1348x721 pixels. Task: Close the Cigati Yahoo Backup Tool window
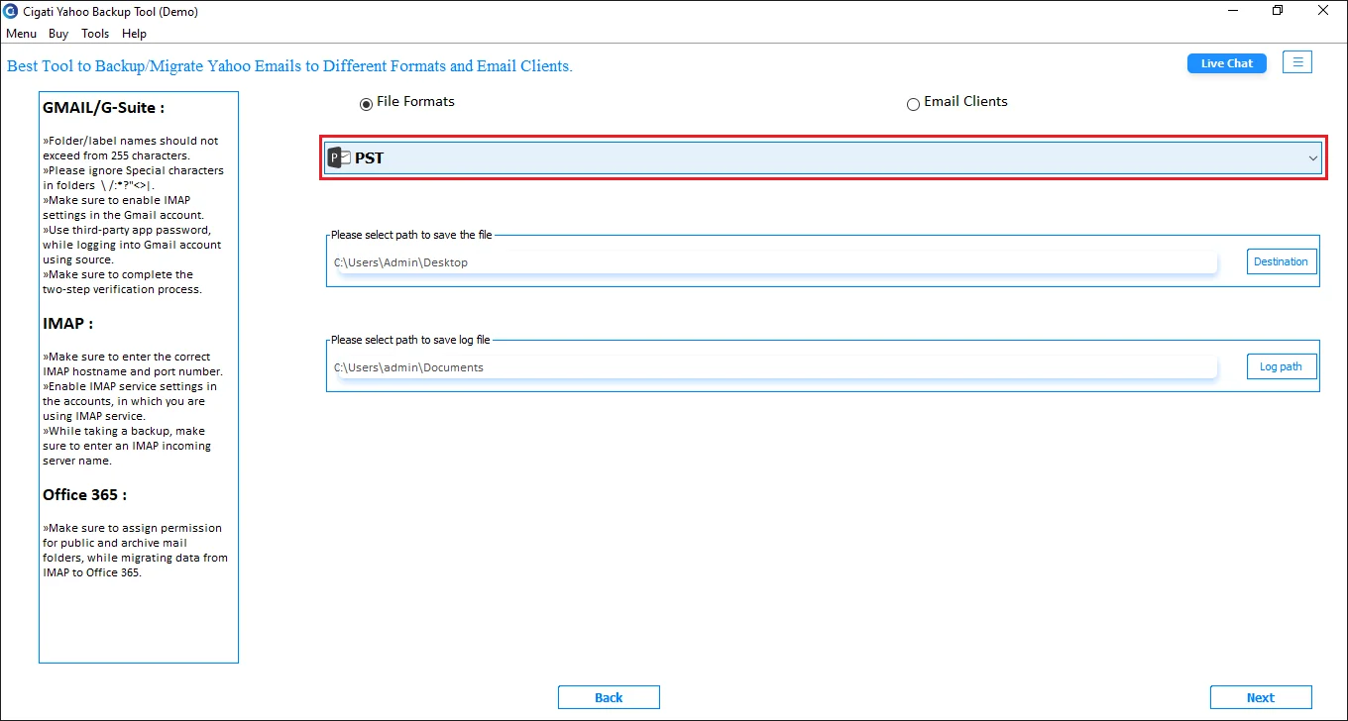[x=1323, y=11]
